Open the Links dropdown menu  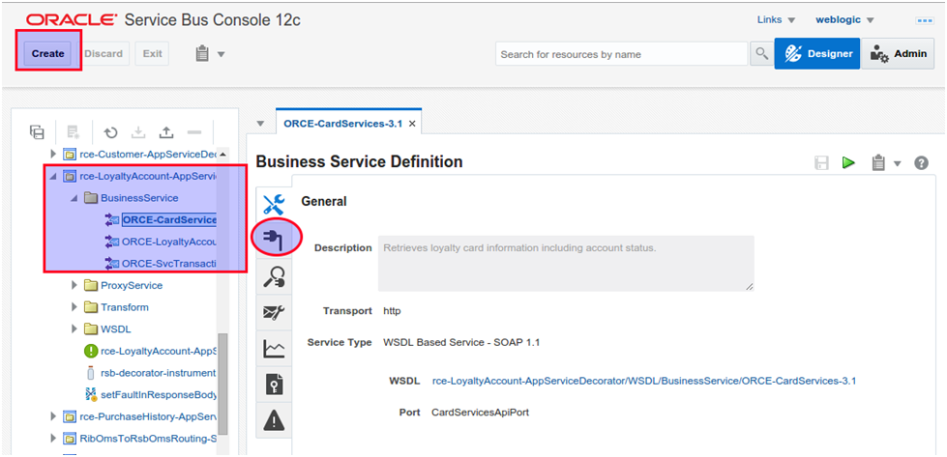click(x=776, y=20)
